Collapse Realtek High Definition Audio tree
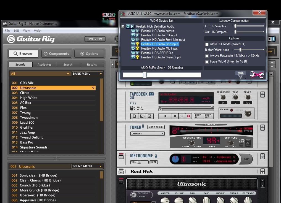This screenshot has width=281, height=203. (123, 26)
